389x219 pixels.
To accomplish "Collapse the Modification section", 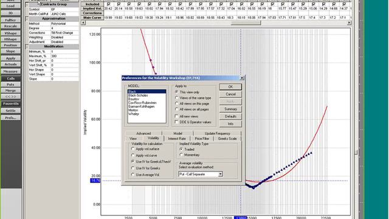I will coord(27,47).
